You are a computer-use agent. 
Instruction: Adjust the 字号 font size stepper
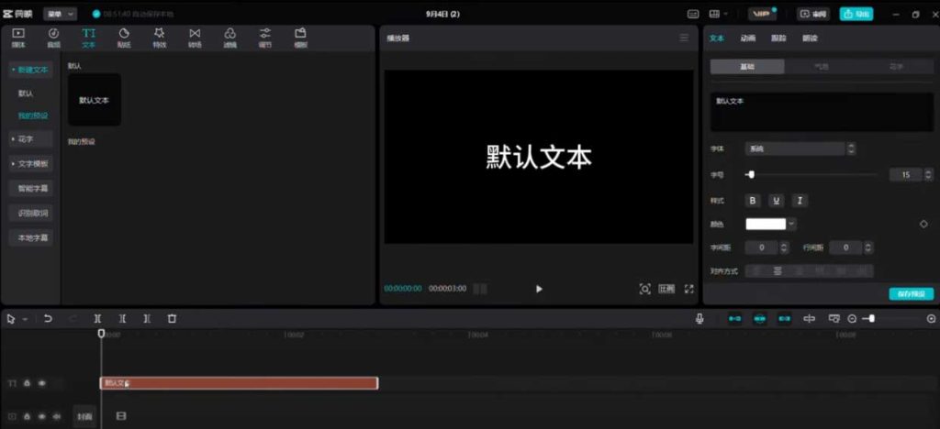[x=928, y=175]
